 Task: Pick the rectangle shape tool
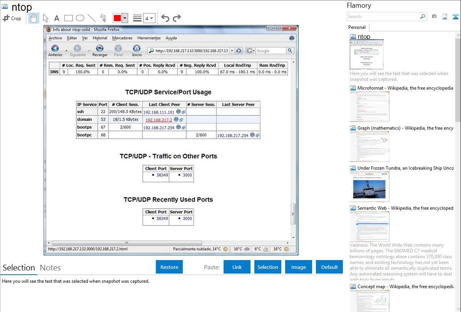(68, 18)
